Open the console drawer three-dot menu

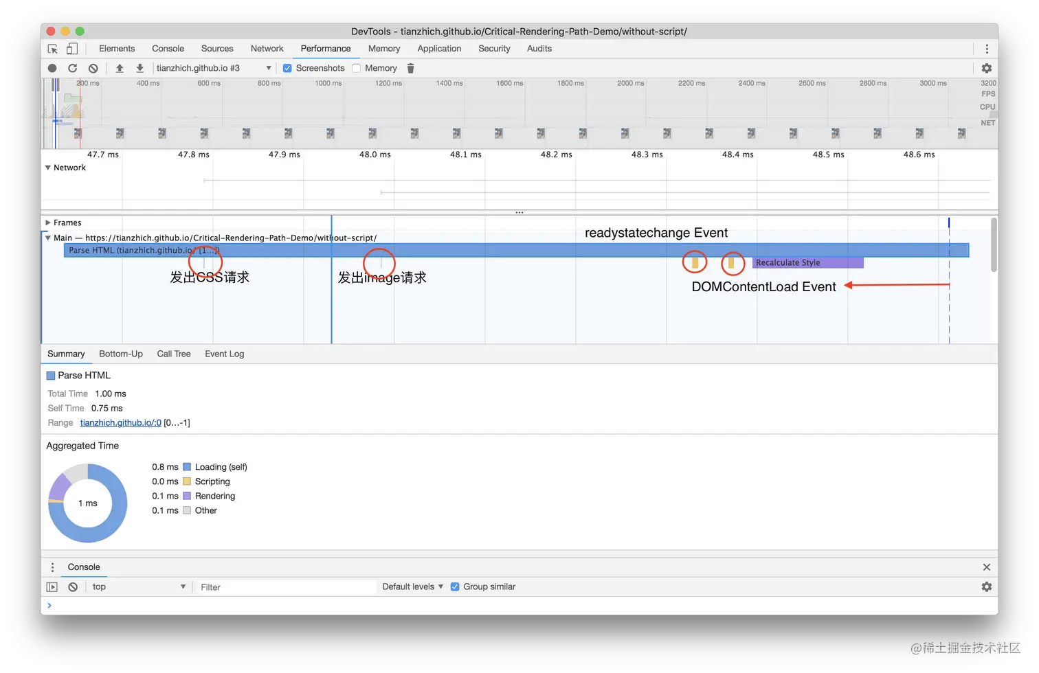click(52, 567)
